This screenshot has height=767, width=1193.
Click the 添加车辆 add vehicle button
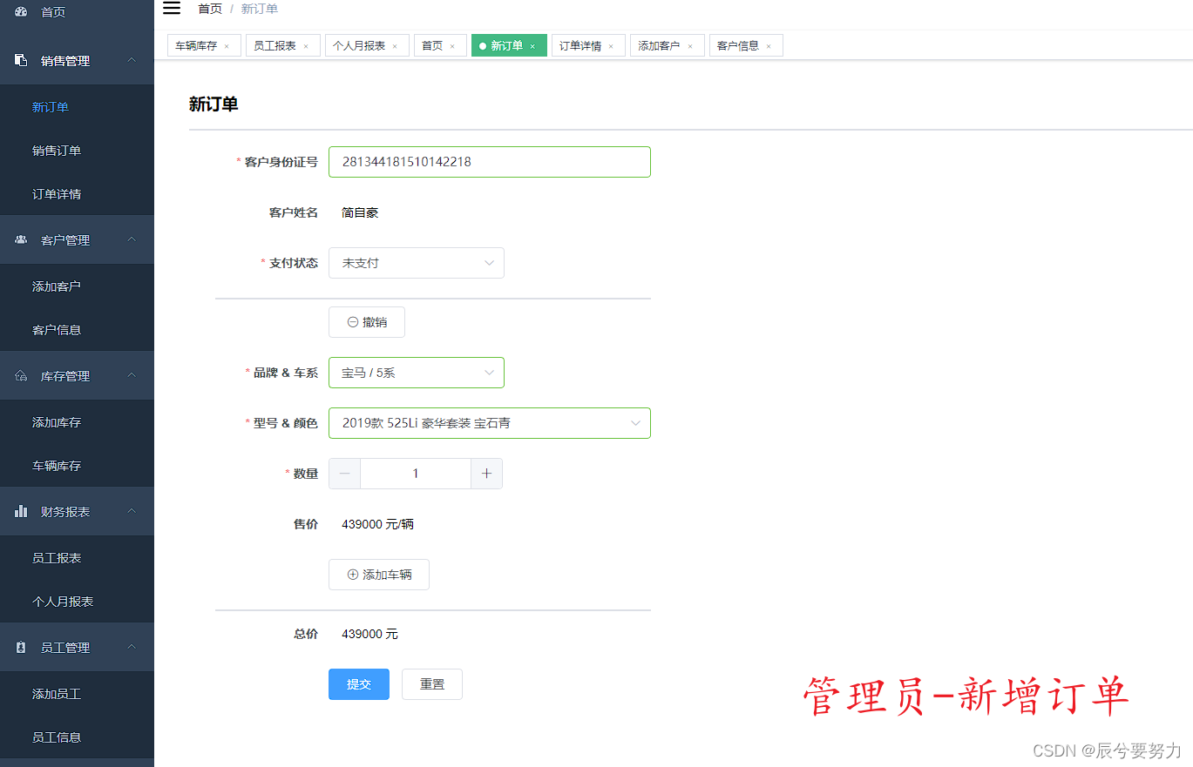(x=378, y=574)
